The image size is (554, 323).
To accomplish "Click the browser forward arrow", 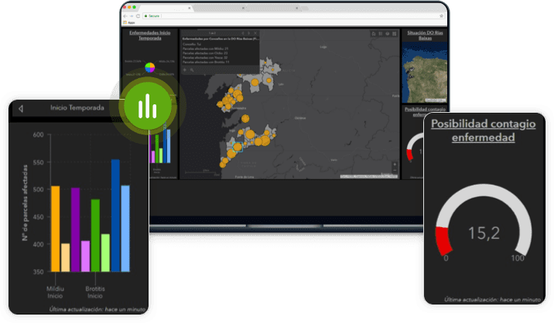I will click(x=132, y=16).
